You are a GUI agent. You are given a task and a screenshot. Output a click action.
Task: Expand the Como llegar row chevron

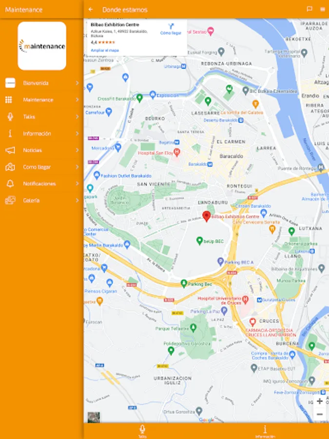pyautogui.click(x=77, y=167)
